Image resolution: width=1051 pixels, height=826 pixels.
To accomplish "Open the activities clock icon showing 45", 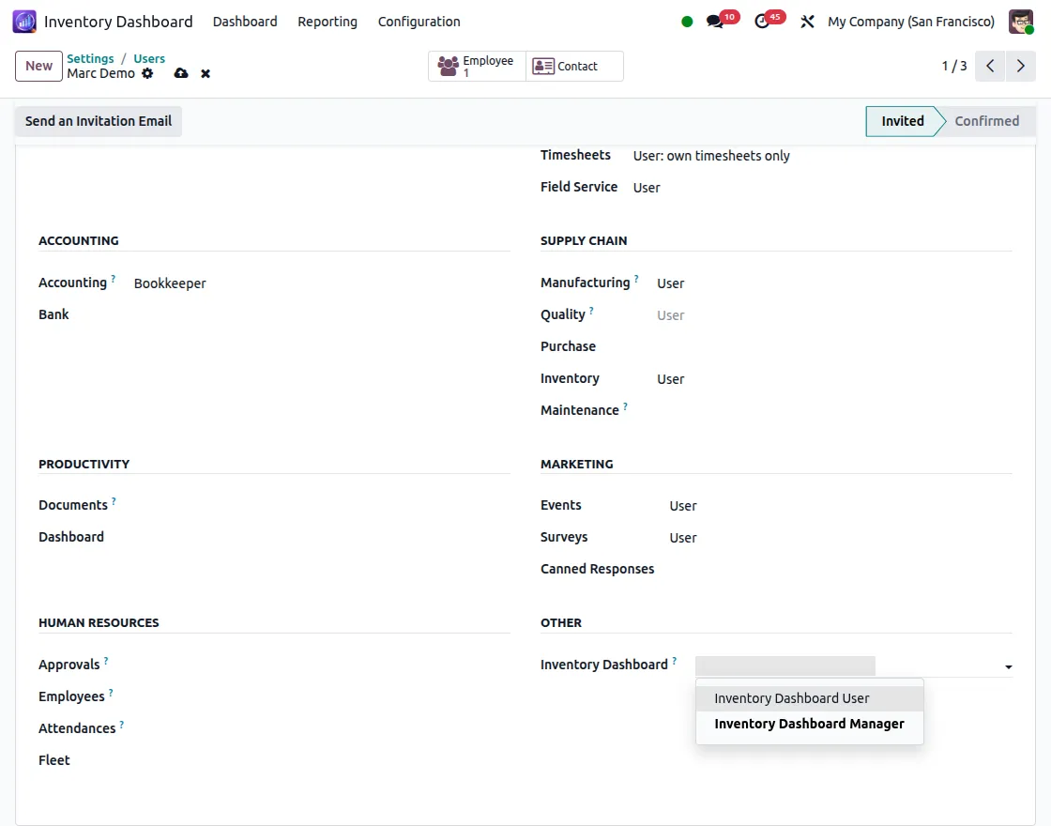I will tap(764, 19).
